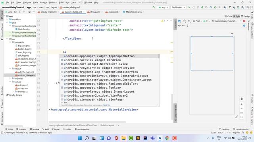The width and height of the screenshot is (254, 142).
Task: Open File Explorer from taskbar
Action: point(123,138)
